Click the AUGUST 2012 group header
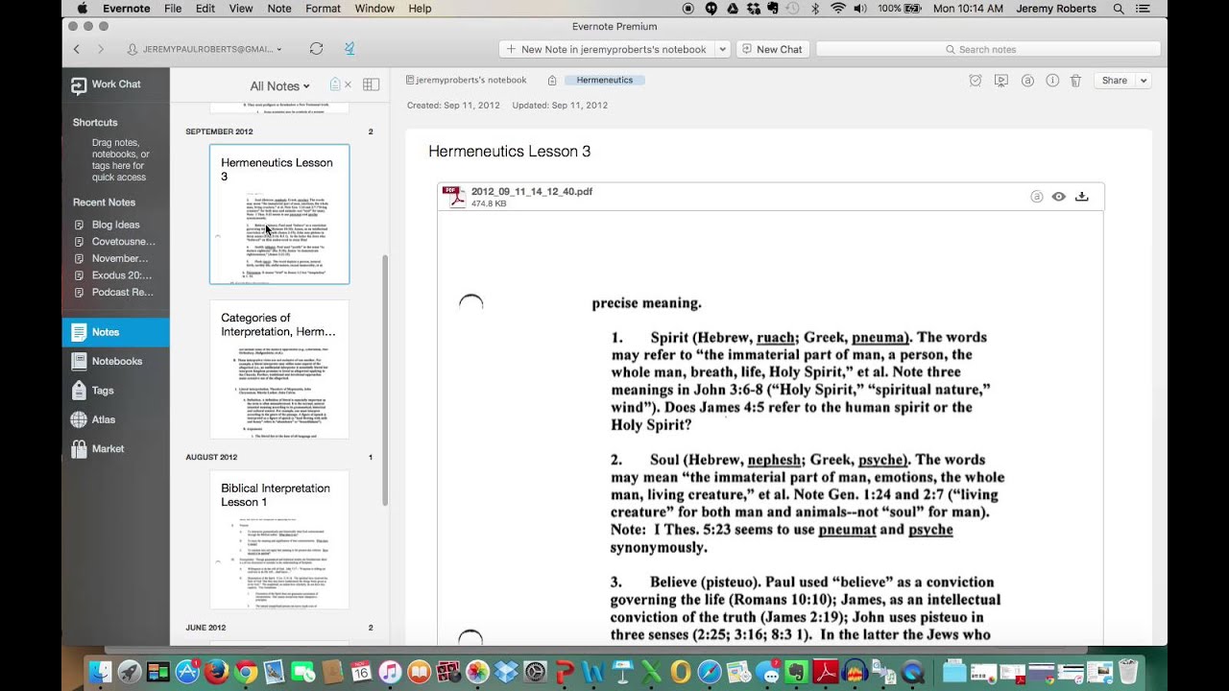The image size is (1229, 691). point(211,458)
